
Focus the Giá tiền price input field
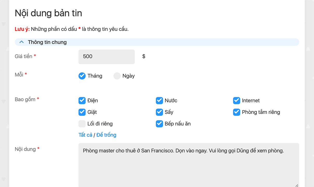click(x=106, y=57)
